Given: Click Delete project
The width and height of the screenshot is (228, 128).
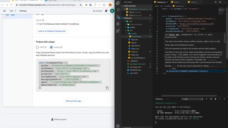Looking at the screenshot, I should click(59, 119).
